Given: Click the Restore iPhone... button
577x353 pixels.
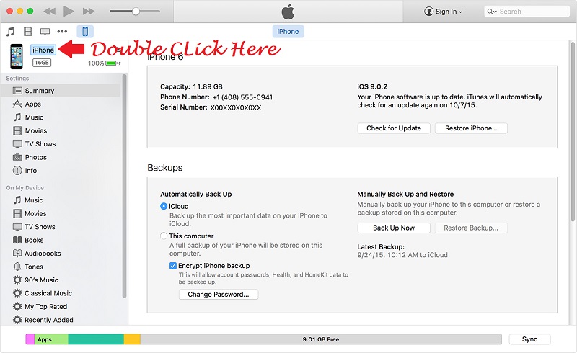Looking at the screenshot, I should (x=471, y=128).
